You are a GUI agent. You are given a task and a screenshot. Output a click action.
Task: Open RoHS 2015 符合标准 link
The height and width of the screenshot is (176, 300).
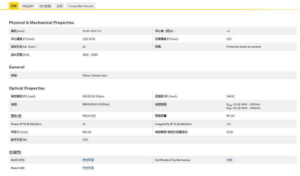coord(88,160)
